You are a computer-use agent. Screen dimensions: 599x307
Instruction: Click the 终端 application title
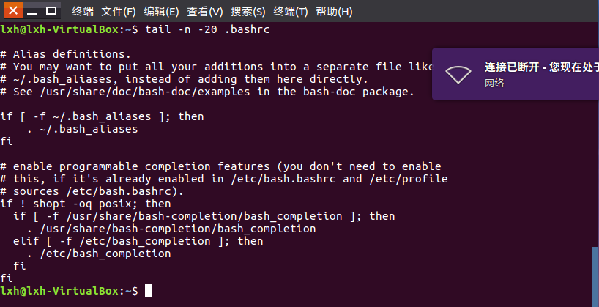tap(83, 12)
